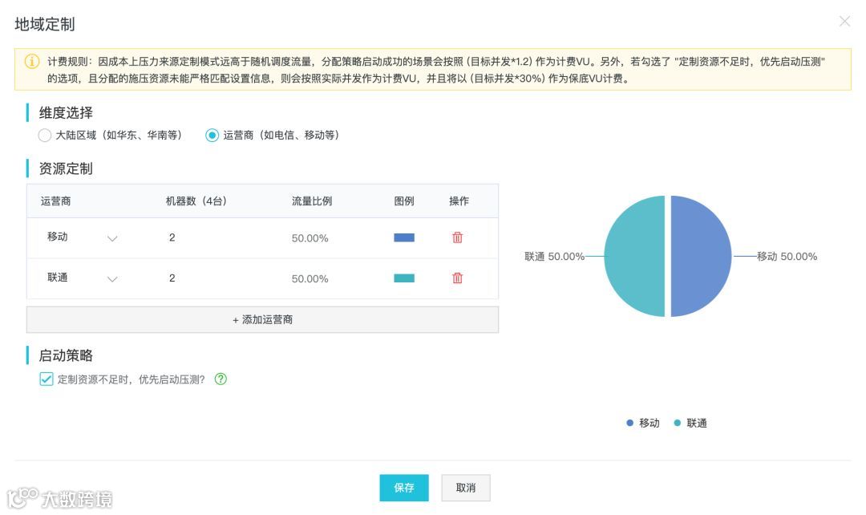Toggle 联通 series in chart legend
The image size is (866, 515).
click(690, 423)
